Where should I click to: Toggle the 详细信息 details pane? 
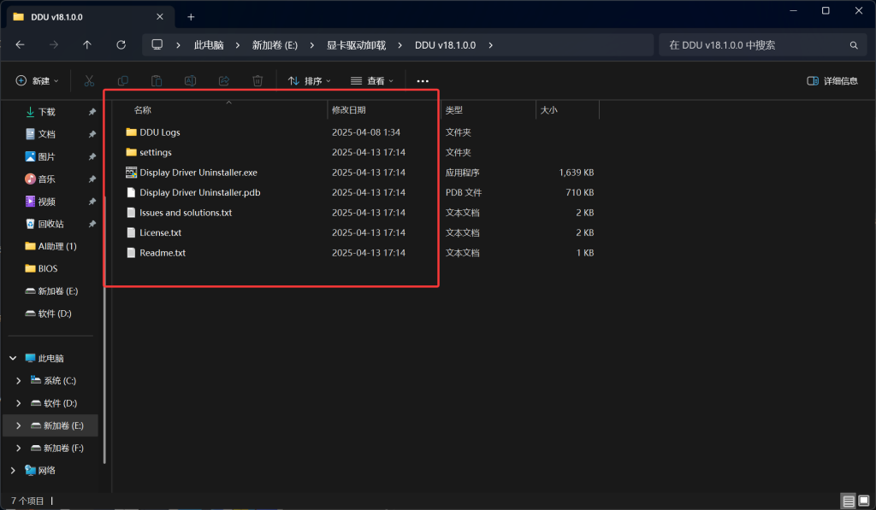click(832, 81)
